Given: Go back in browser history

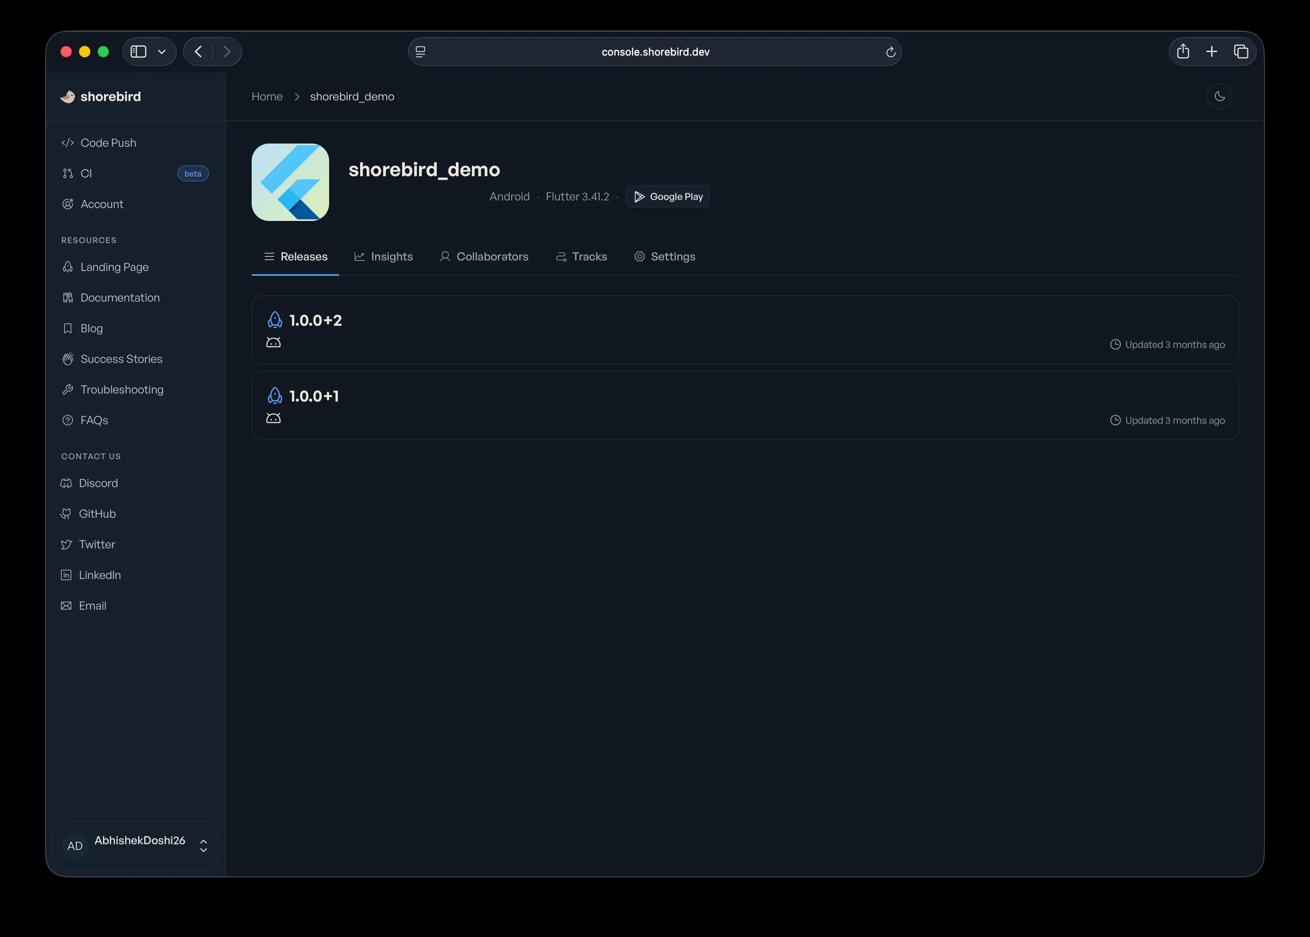Looking at the screenshot, I should point(198,51).
